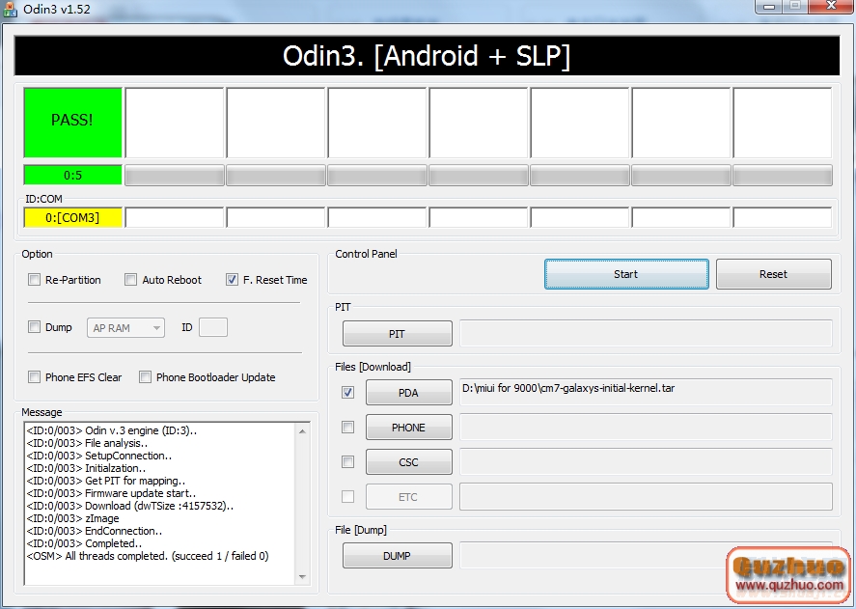Click the green PASS! status box
The height and width of the screenshot is (609, 856).
click(72, 123)
